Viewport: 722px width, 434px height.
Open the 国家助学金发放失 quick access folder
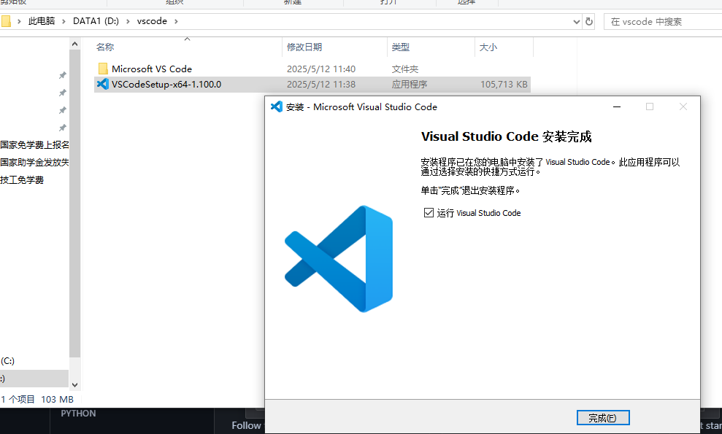[34, 163]
